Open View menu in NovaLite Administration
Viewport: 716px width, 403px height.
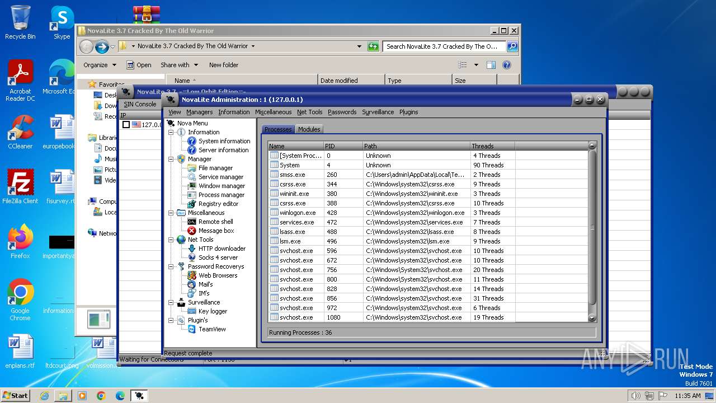tap(175, 112)
